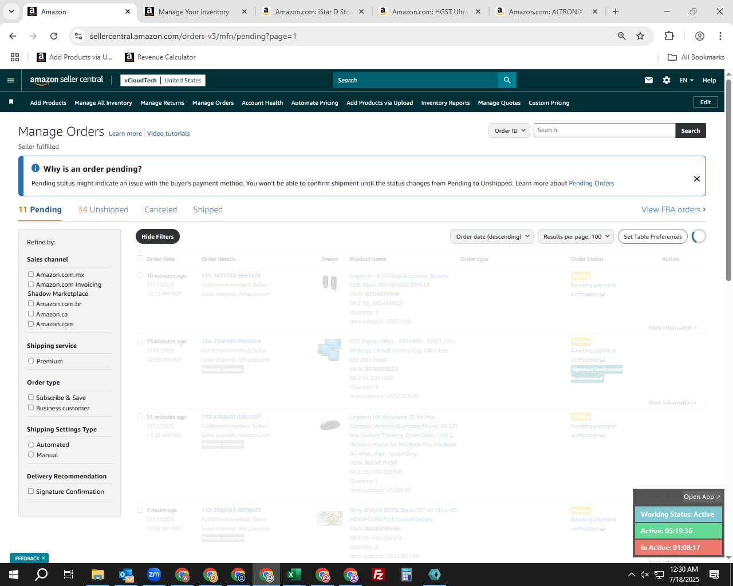Viewport: 733px width, 586px height.
Task: Open the Order ID search type dropdown
Action: click(x=509, y=130)
